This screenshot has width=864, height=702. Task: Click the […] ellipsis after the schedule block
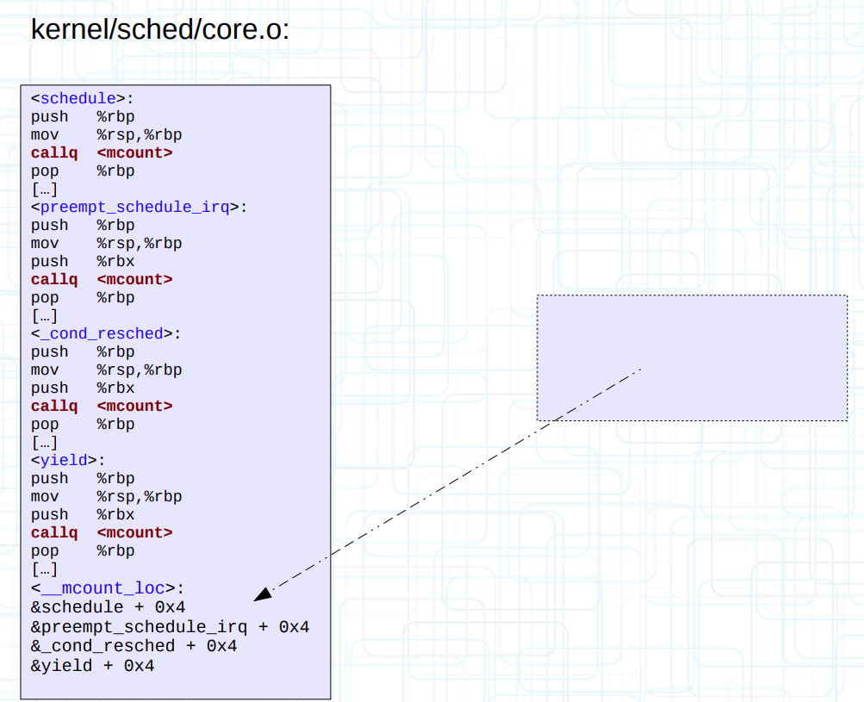44,189
